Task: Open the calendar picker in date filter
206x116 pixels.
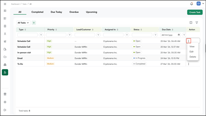Action: (179, 35)
